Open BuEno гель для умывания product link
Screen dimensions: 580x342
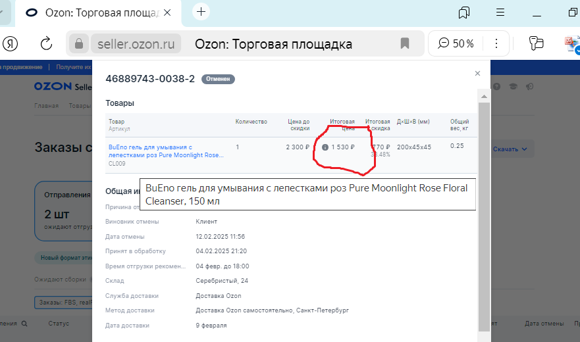pyautogui.click(x=166, y=151)
